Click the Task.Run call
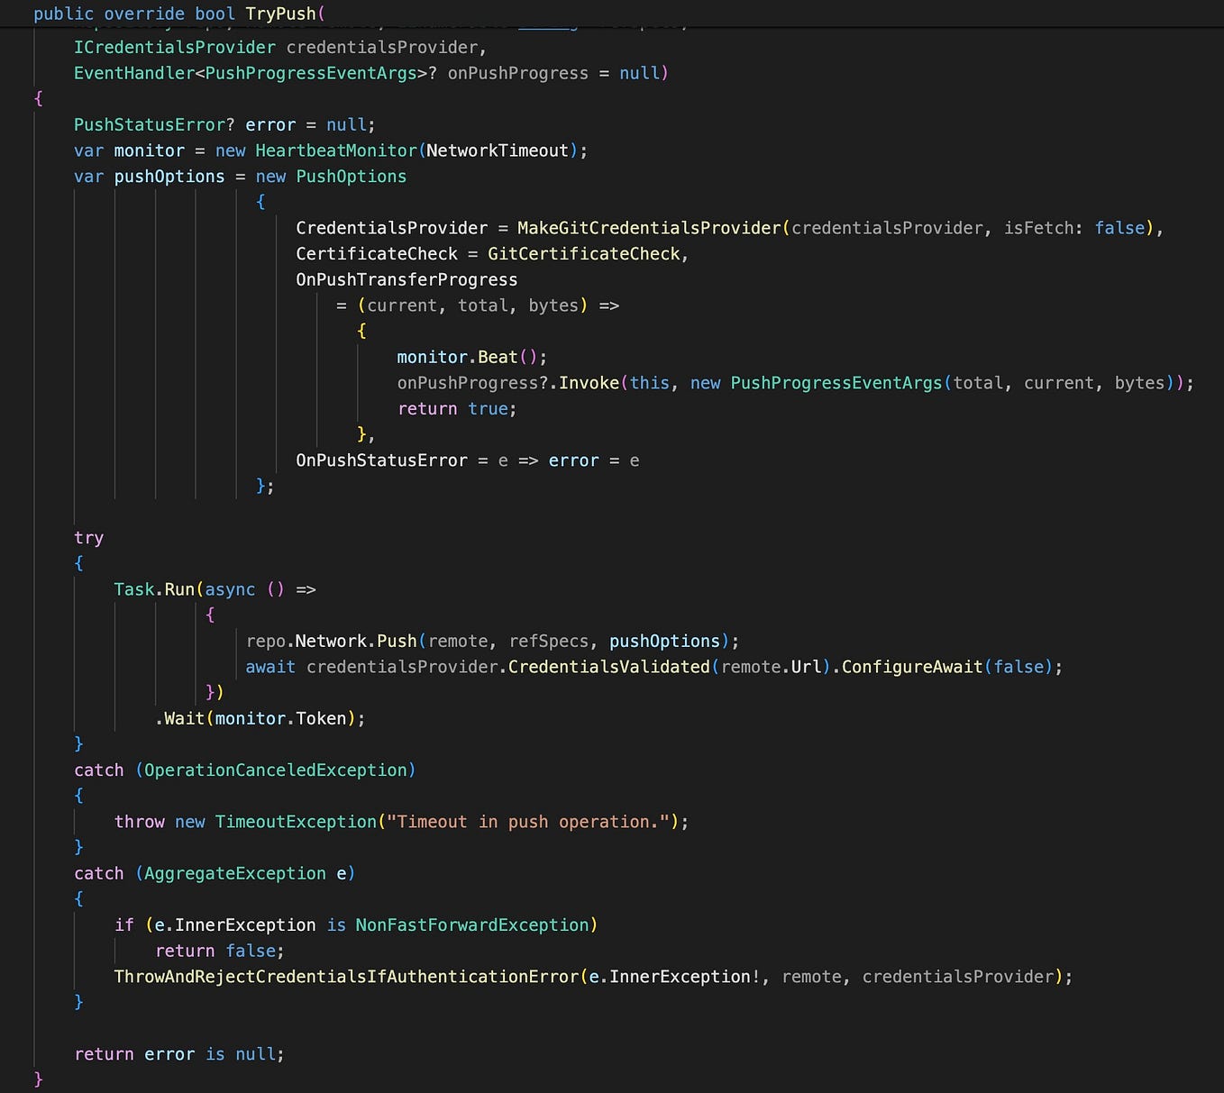Viewport: 1224px width, 1093px height. pos(154,589)
